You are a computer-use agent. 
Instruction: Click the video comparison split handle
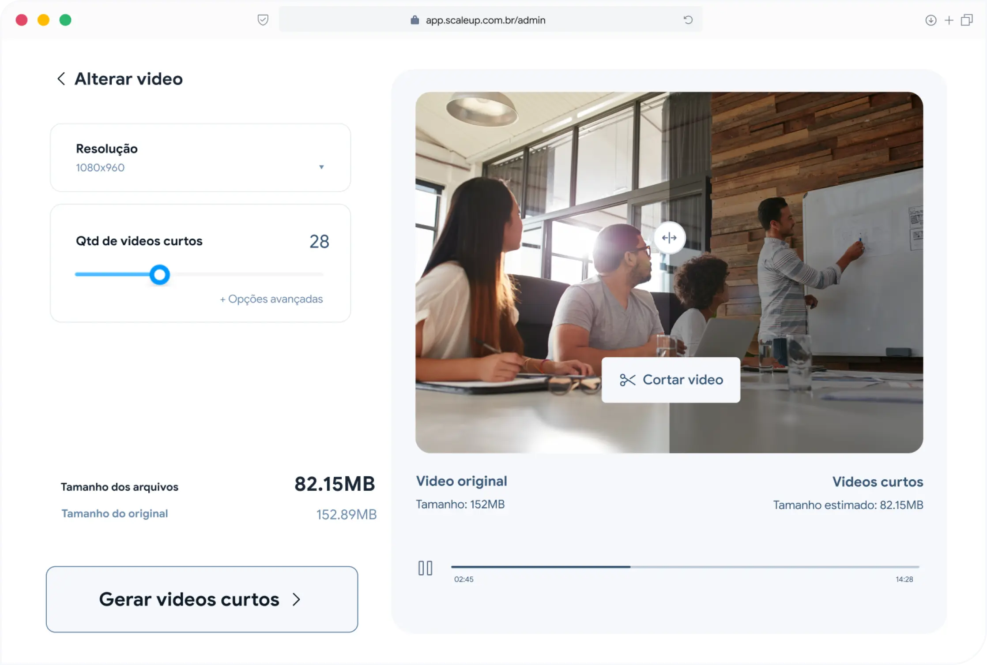tap(669, 238)
